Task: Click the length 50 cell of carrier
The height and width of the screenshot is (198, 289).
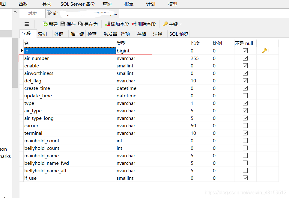Action: (x=201, y=126)
